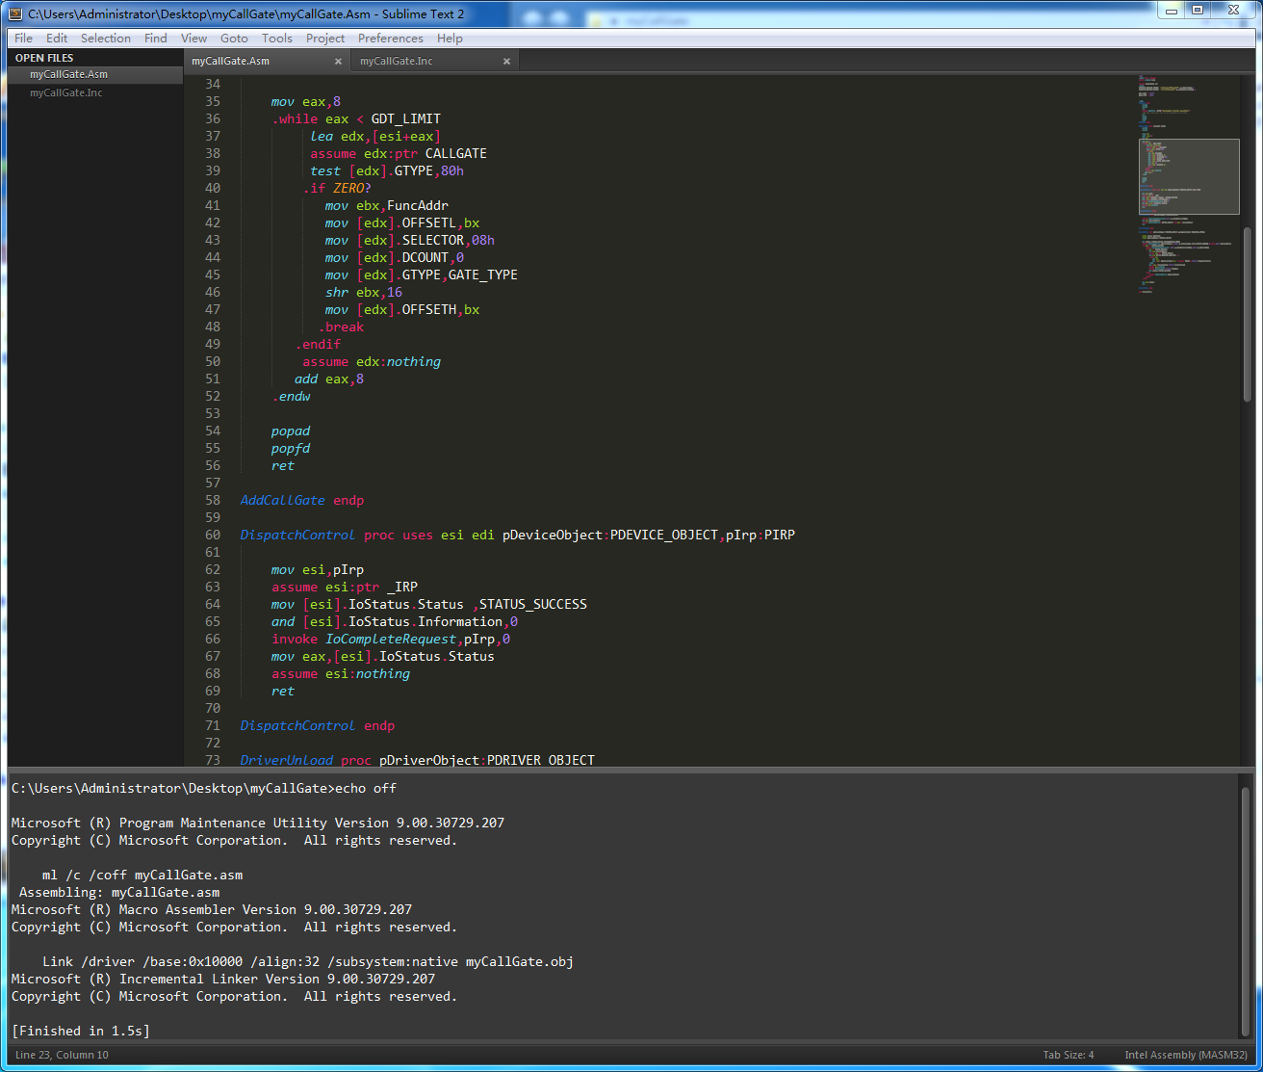Change the Intel Assembly (MASM32) syntax selector
Viewport: 1263px width, 1072px height.
(1187, 1055)
